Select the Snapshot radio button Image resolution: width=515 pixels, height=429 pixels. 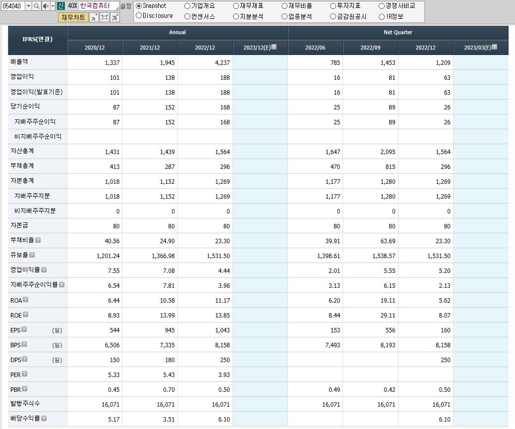pyautogui.click(x=139, y=6)
